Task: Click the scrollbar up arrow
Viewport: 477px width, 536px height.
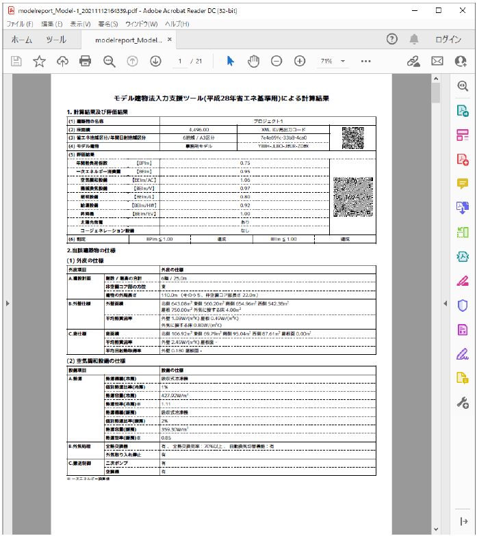Action: point(435,79)
